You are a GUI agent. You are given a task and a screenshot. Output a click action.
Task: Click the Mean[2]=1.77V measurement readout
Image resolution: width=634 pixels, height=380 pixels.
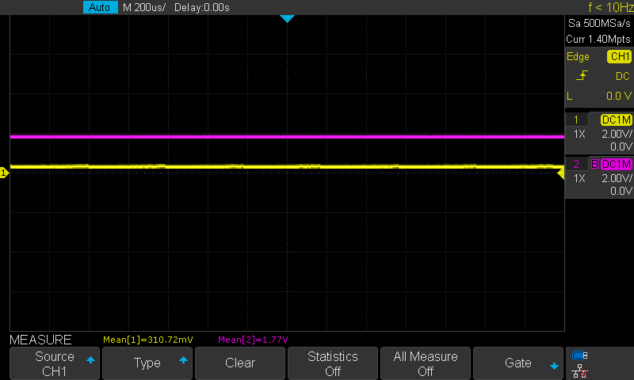point(253,340)
